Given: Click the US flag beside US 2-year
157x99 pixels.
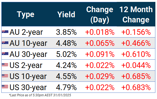Looking at the screenshot, I should click(5, 65).
